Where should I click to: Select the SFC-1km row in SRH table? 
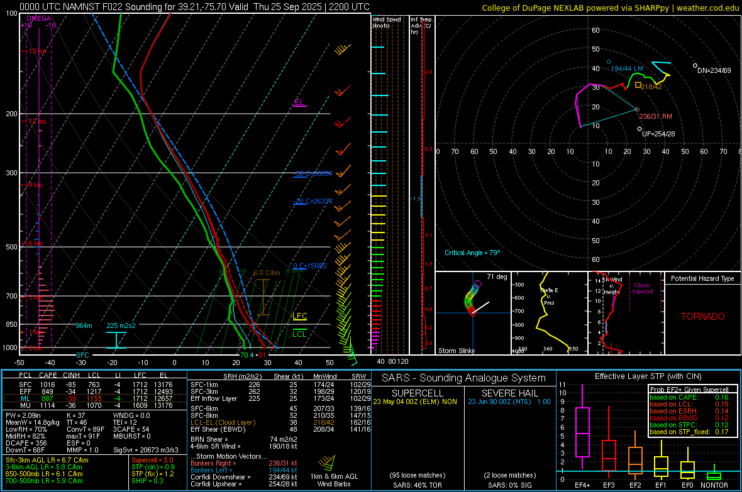(x=280, y=385)
